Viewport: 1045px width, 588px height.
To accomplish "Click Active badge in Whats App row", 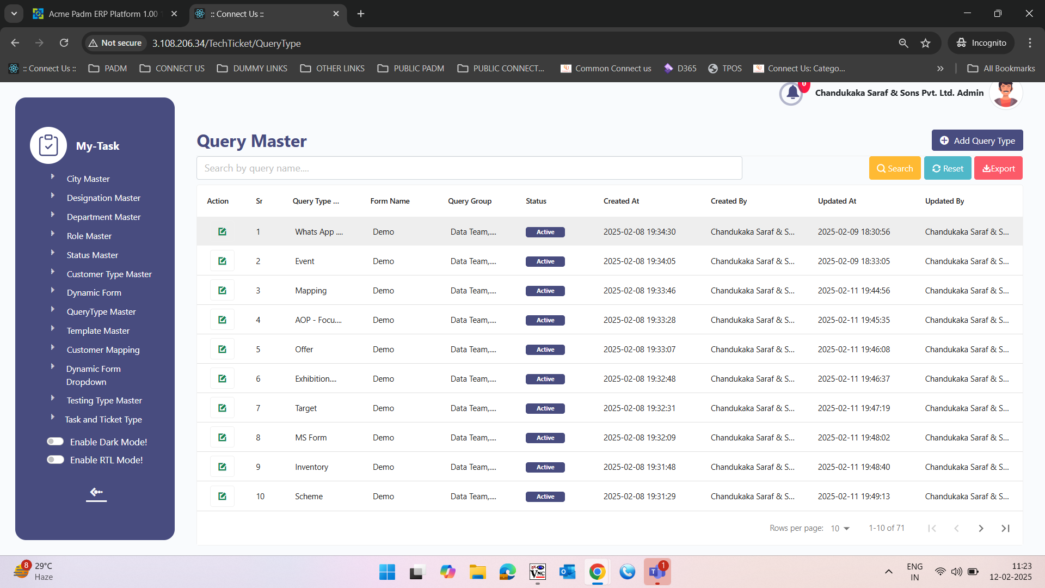I will pyautogui.click(x=545, y=232).
